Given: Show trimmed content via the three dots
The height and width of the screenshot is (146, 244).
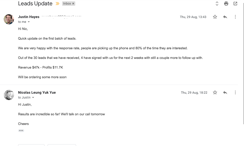Looking at the screenshot, I should coord(21,131).
